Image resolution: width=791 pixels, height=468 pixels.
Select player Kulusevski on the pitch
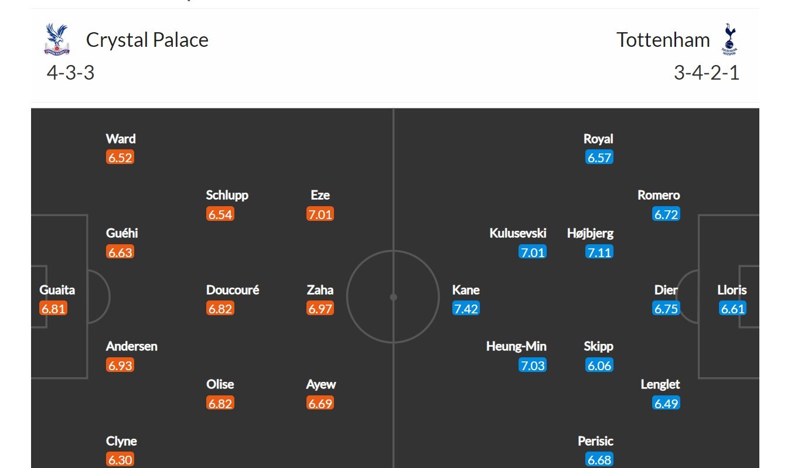click(518, 233)
